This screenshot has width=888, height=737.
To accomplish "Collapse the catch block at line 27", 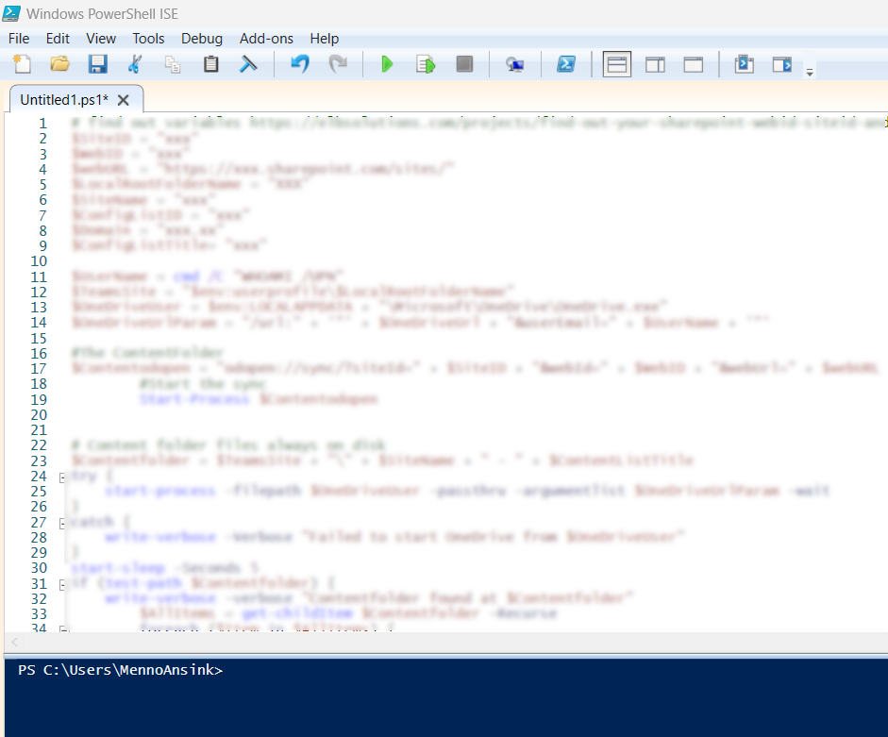I will (x=62, y=524).
